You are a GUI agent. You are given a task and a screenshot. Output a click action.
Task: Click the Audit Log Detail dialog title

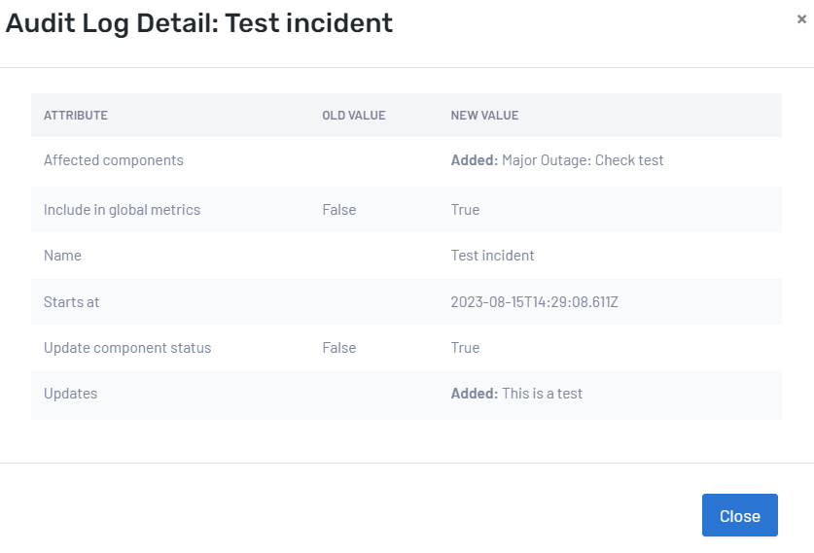[x=199, y=23]
